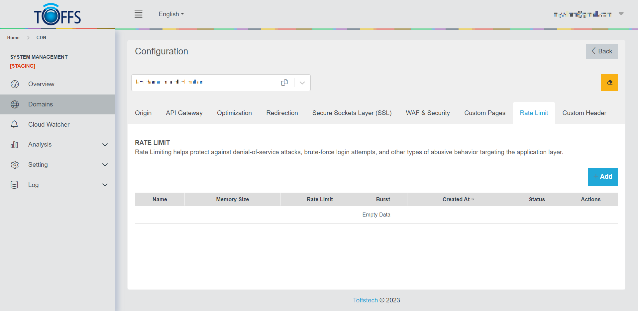
Task: Click the hamburger menu icon
Action: [138, 14]
